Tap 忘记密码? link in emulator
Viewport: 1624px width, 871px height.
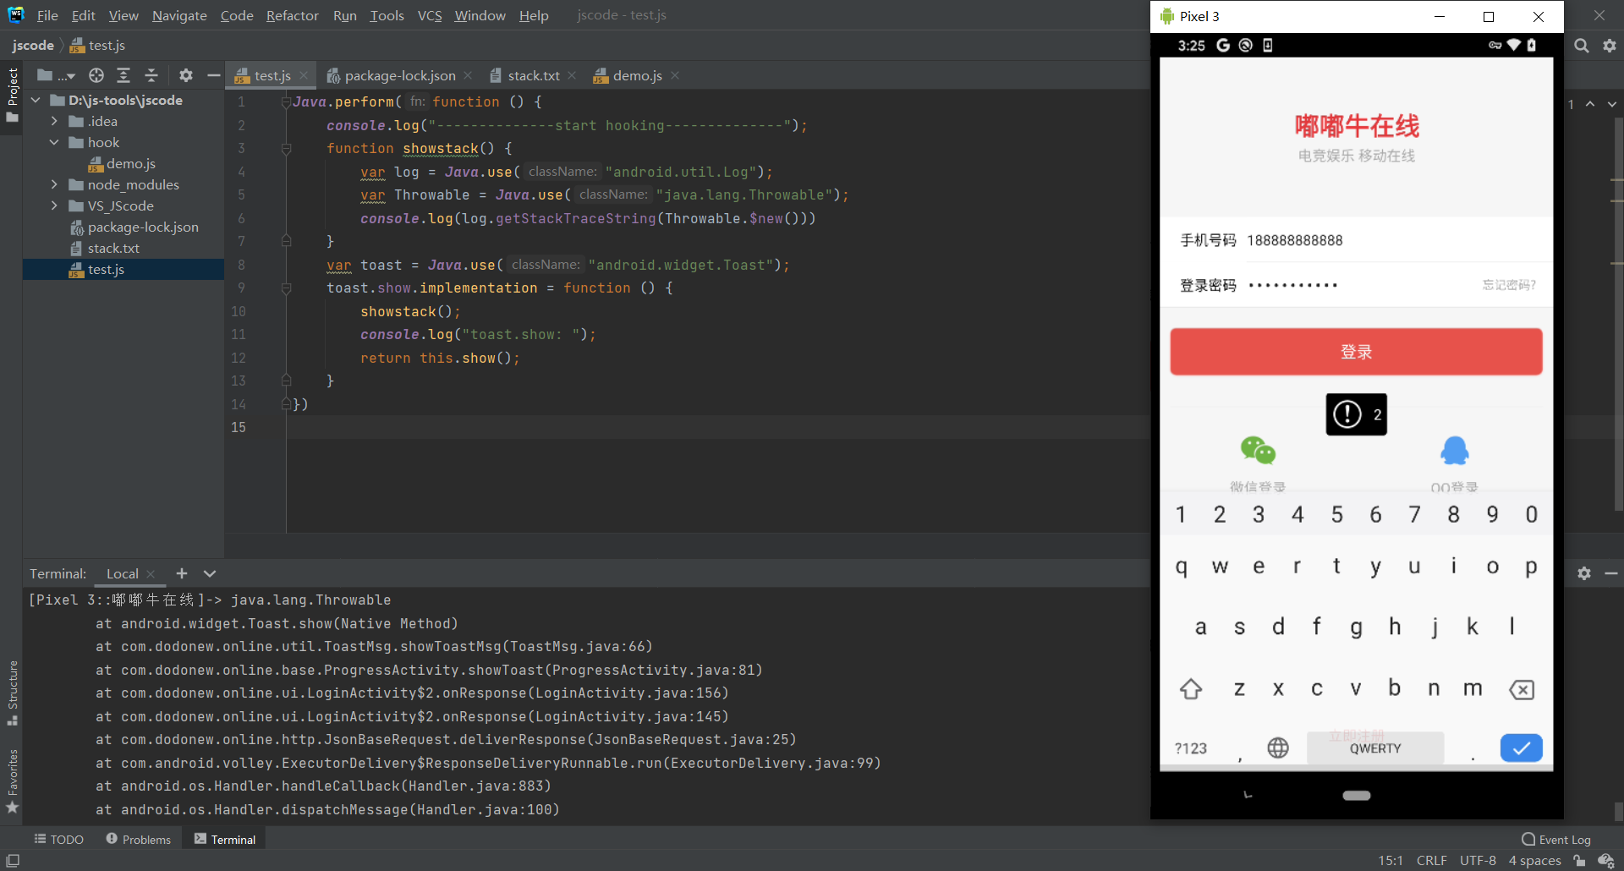(1509, 285)
